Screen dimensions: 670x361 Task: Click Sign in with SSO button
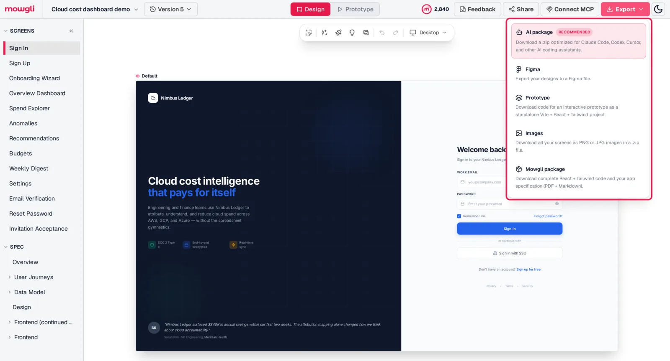tap(510, 253)
